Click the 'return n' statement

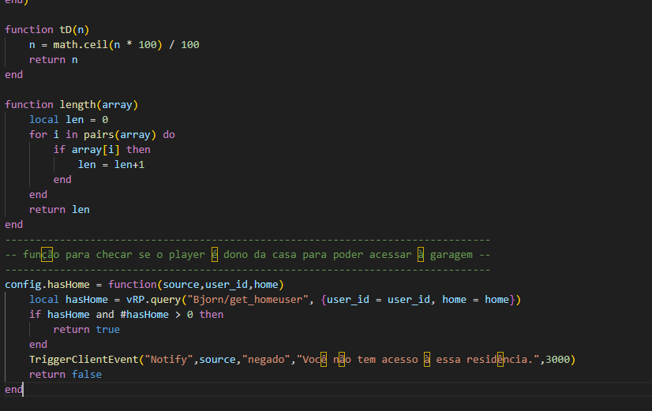(x=53, y=60)
